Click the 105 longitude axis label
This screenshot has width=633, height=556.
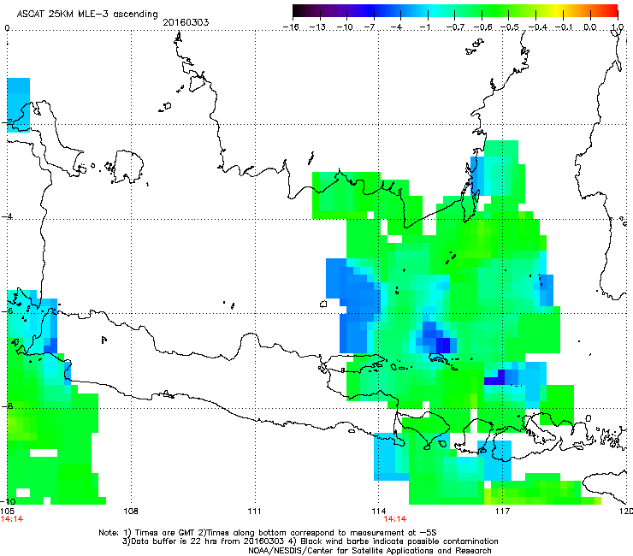pos(7,512)
